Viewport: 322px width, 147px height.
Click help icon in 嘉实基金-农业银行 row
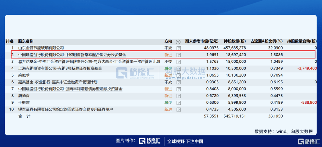[x=179, y=82]
